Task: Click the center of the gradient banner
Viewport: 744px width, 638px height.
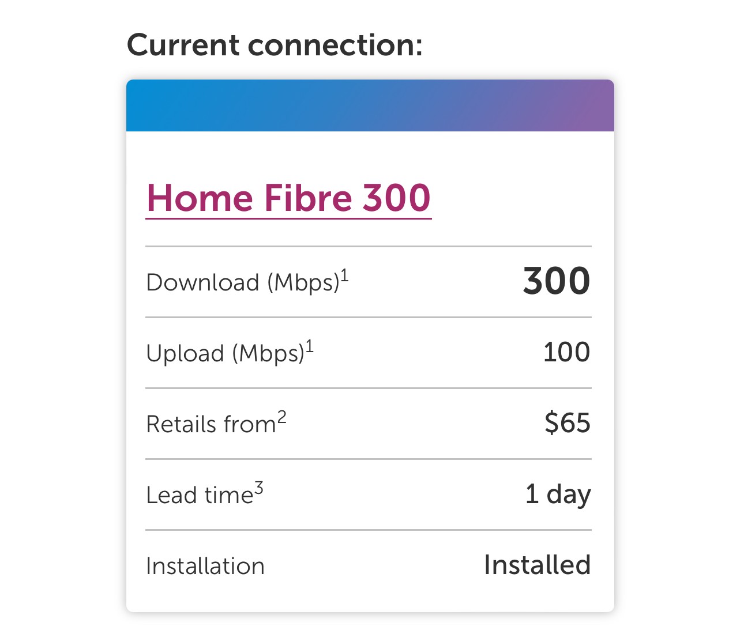Action: click(x=370, y=106)
